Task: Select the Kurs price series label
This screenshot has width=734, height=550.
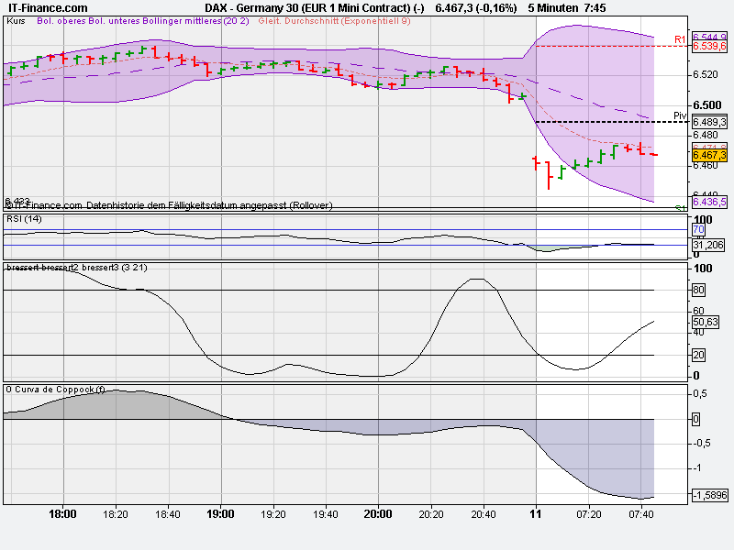Action: pyautogui.click(x=17, y=27)
